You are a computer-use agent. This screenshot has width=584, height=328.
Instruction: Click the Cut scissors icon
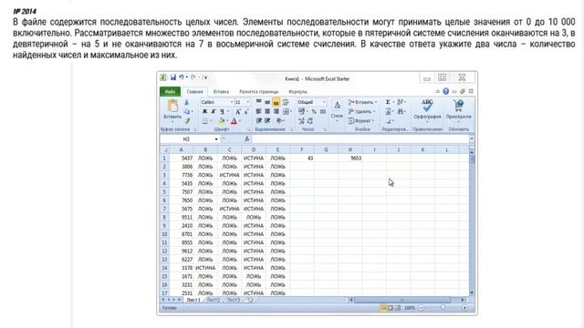tap(186, 102)
